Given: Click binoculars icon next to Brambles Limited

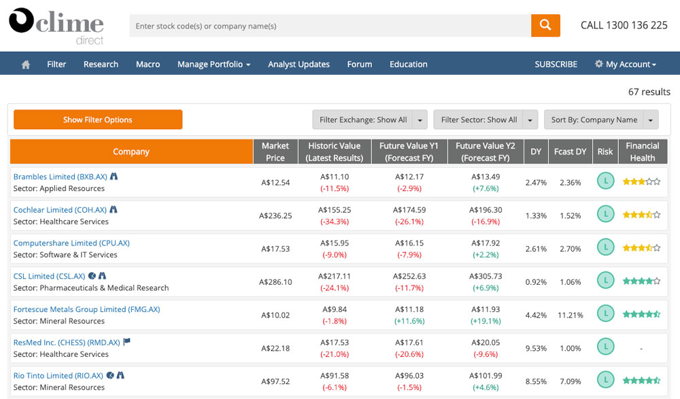Looking at the screenshot, I should 114,177.
